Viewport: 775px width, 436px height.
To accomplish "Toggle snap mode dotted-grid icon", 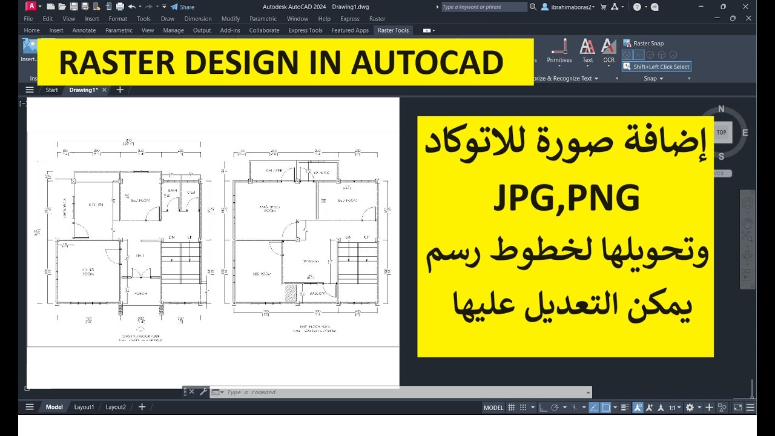I will (523, 408).
